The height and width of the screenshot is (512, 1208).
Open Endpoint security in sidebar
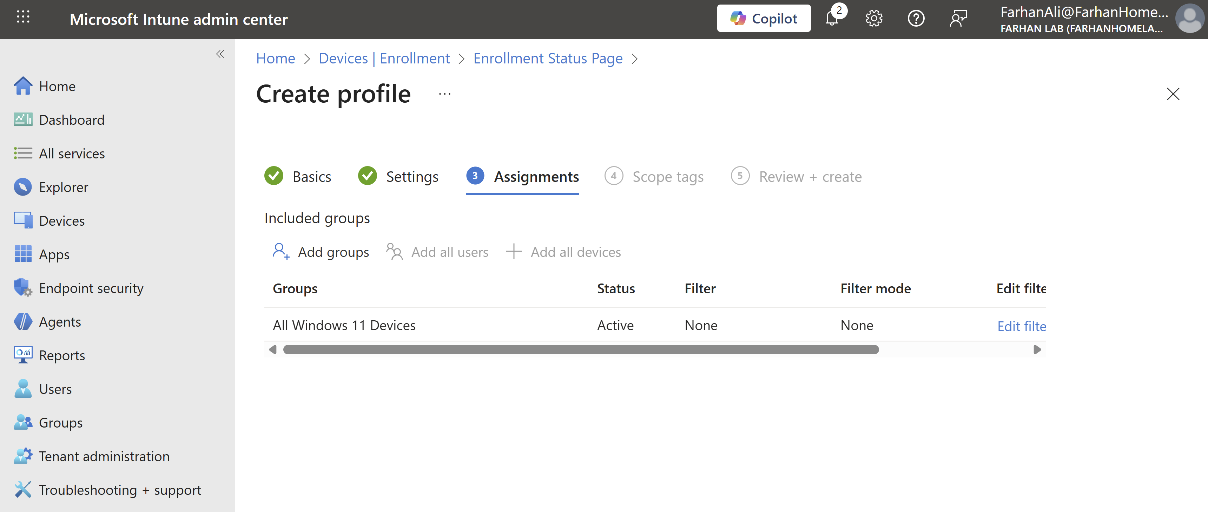click(91, 288)
